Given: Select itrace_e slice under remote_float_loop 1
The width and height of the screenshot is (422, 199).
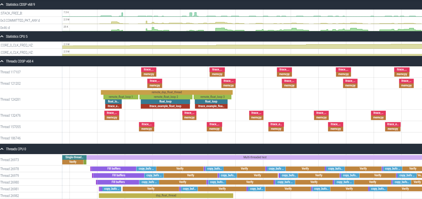Looking at the screenshot, I should (x=113, y=106).
